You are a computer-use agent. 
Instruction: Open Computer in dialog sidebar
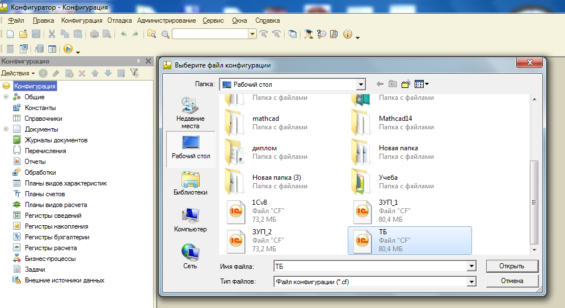click(190, 220)
